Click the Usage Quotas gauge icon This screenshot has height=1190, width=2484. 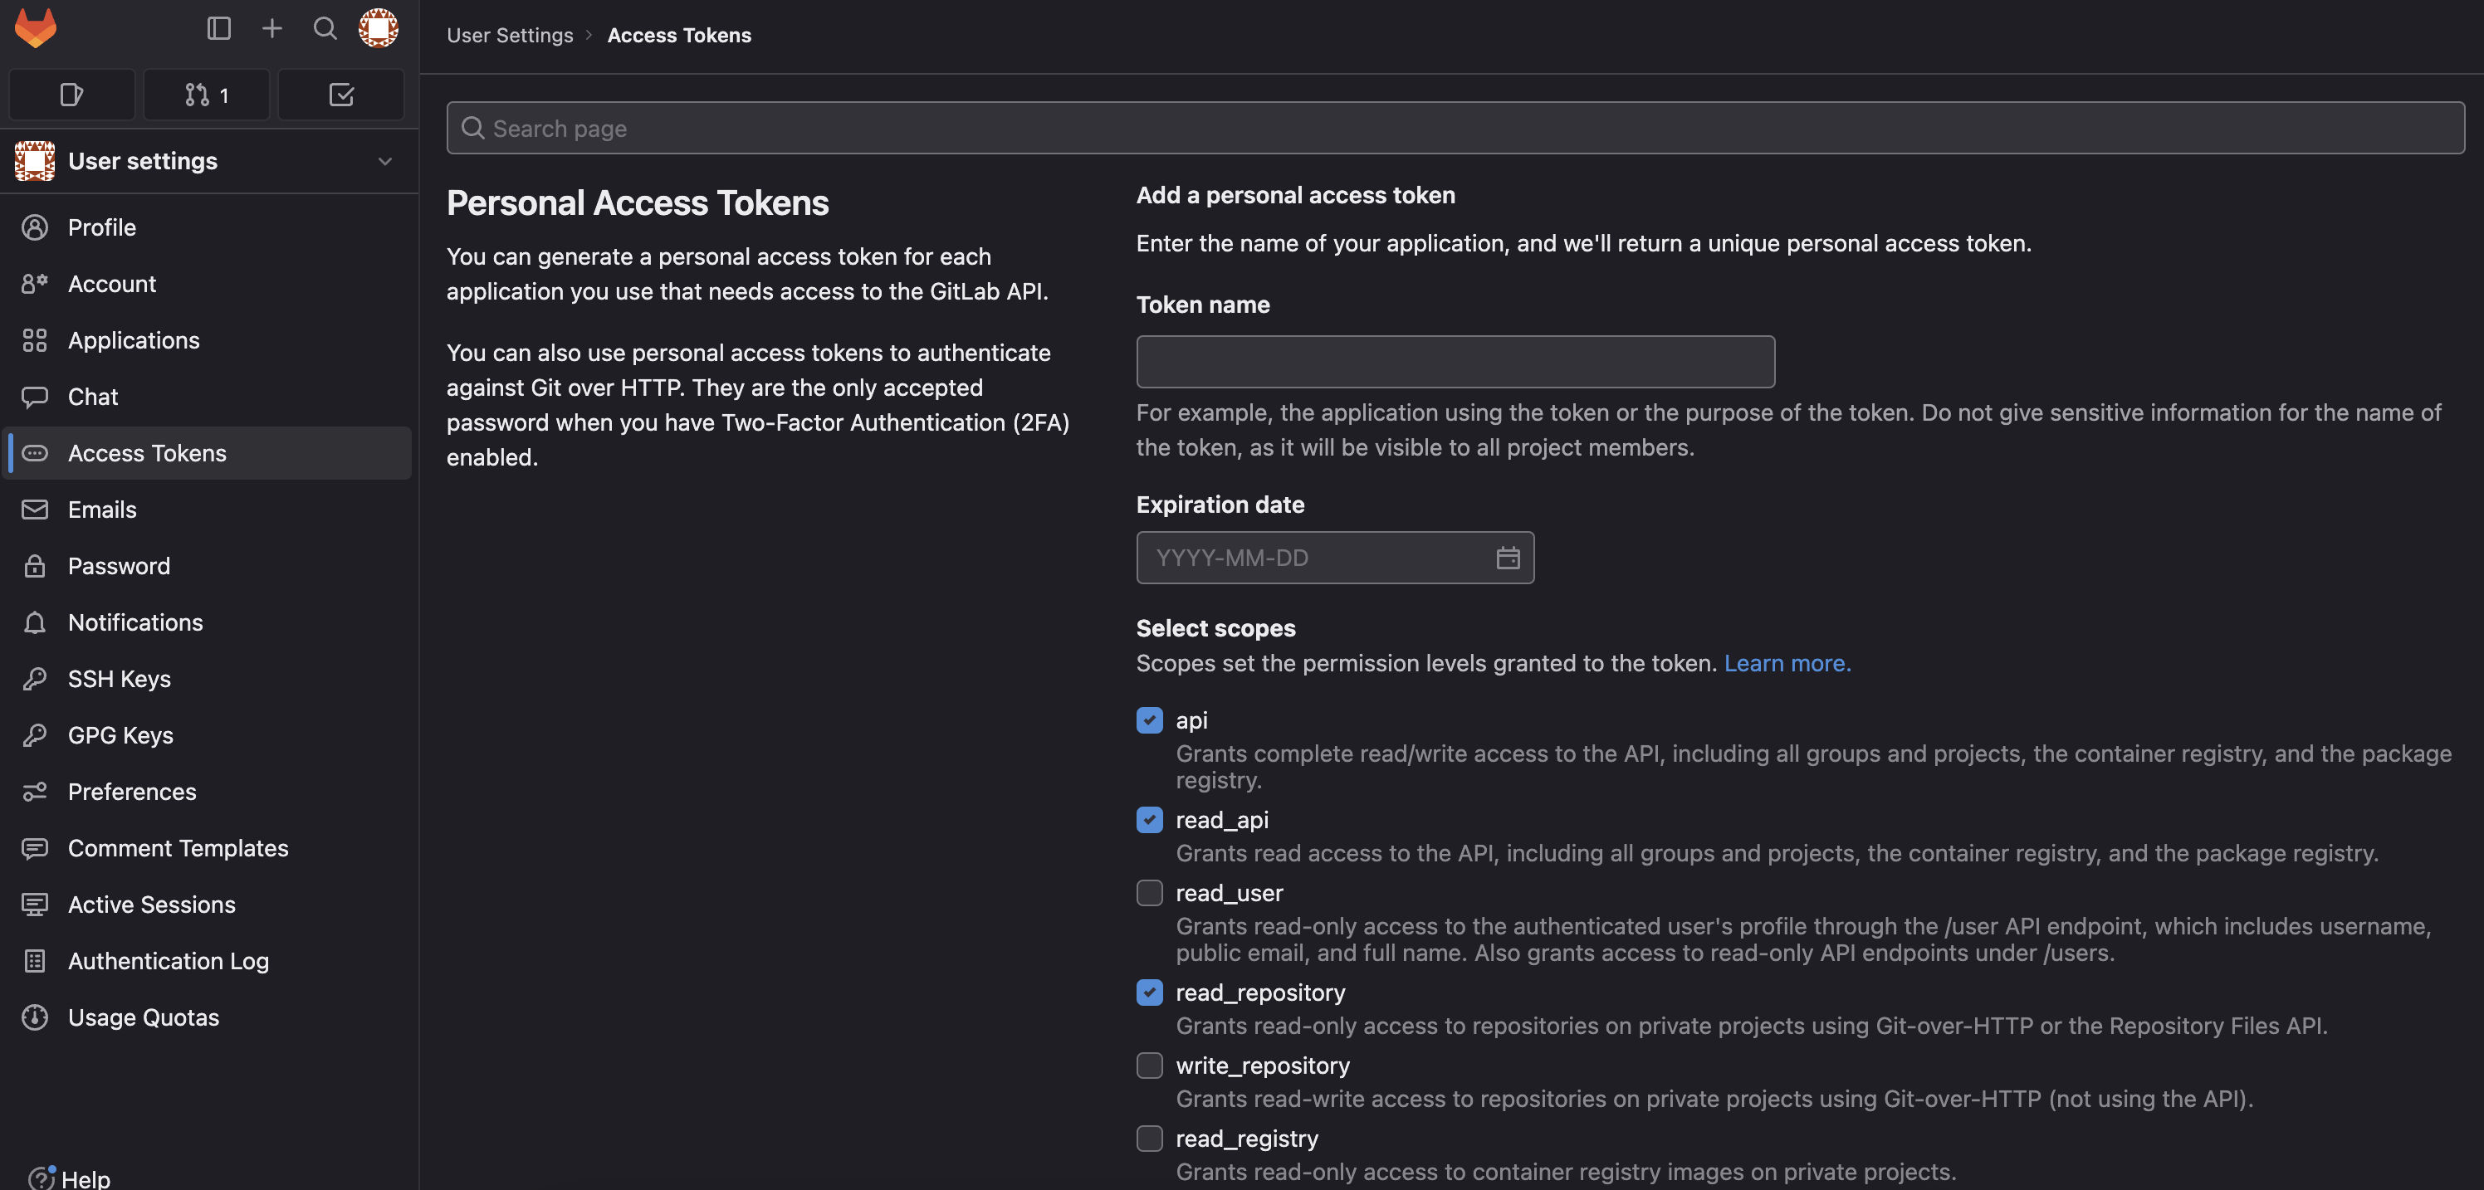point(35,1017)
